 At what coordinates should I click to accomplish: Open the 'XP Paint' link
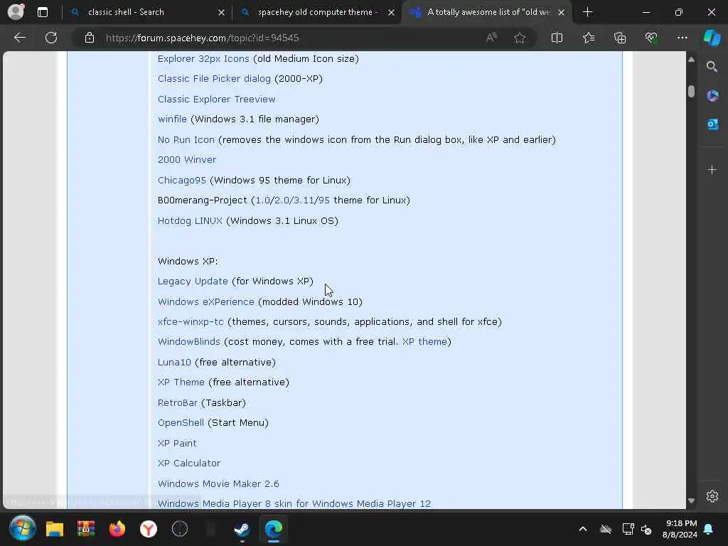pyautogui.click(x=177, y=444)
